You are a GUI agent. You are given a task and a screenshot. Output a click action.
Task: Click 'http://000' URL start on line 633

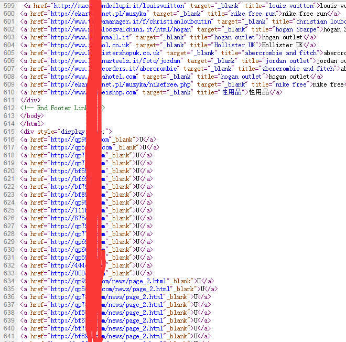point(68,273)
